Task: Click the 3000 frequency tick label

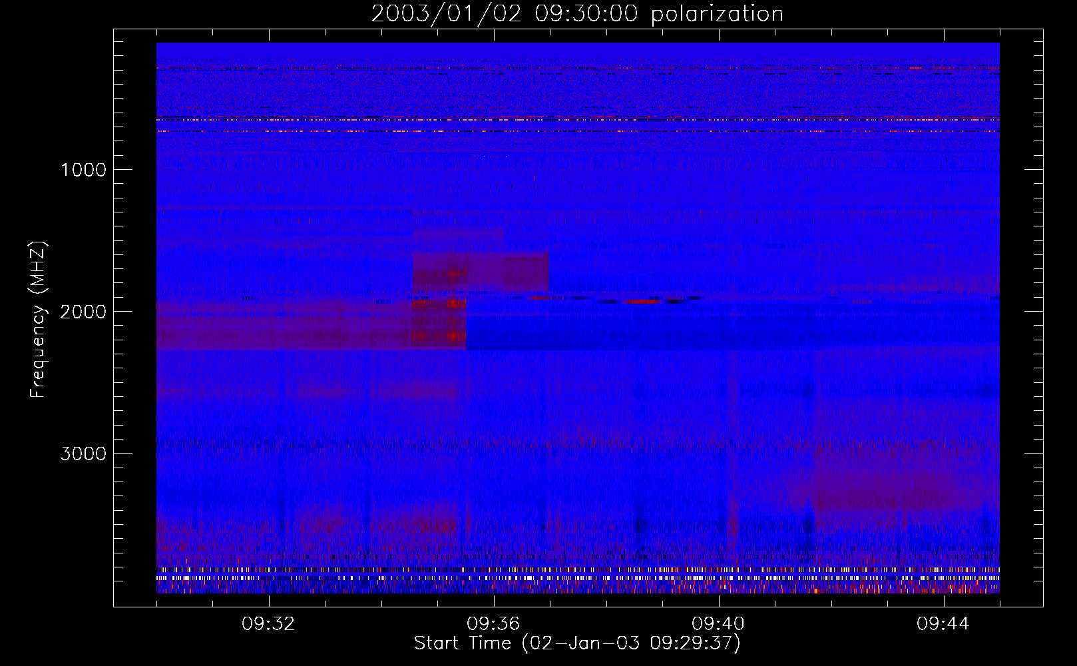Action: [x=83, y=454]
